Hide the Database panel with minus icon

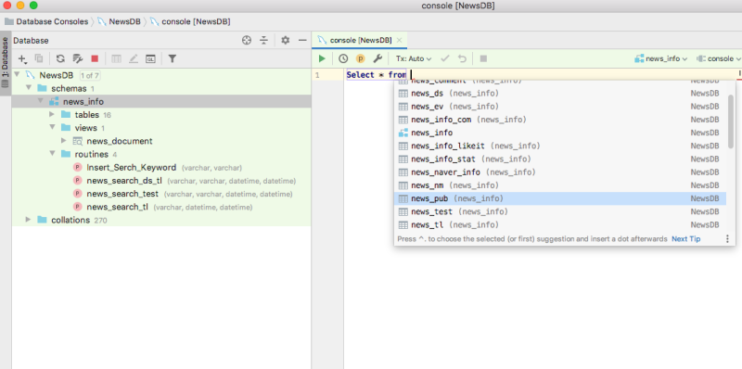[302, 41]
